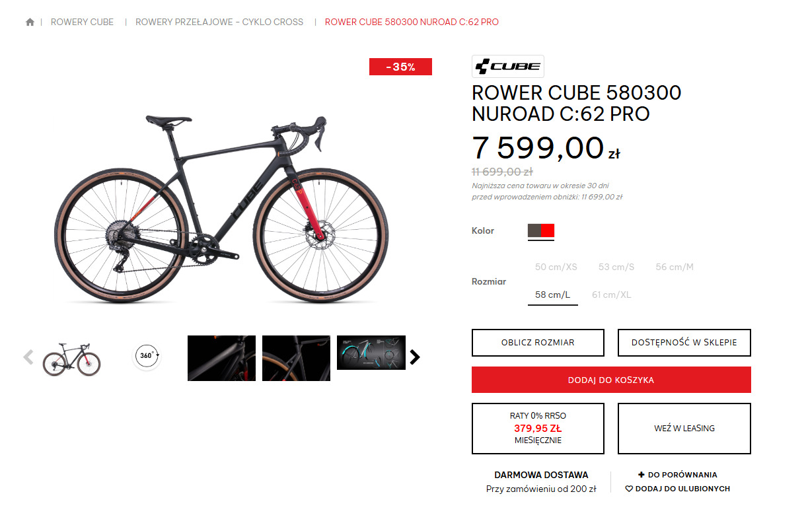Open OBLICZ ROZMIAR size calculator
Viewport: 806px width, 525px height.
click(538, 343)
